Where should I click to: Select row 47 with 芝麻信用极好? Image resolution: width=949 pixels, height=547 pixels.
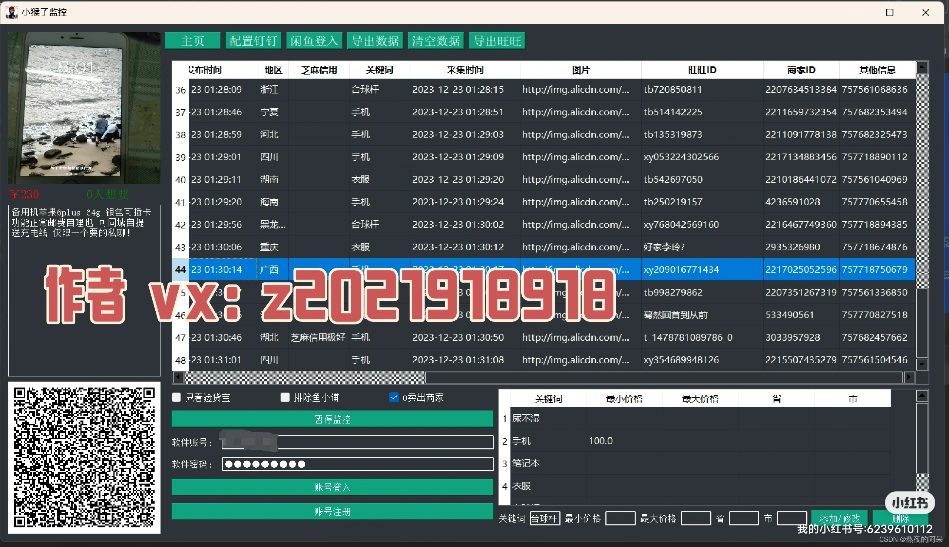(x=318, y=337)
